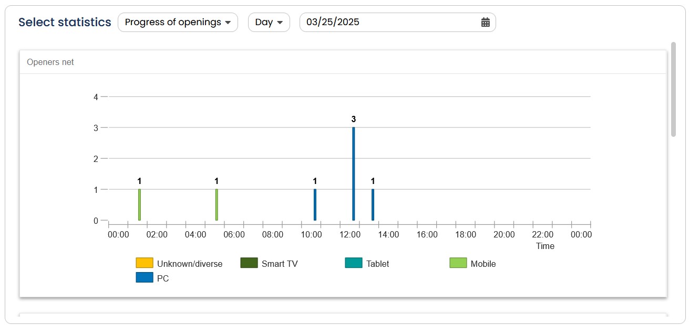The image size is (689, 325).
Task: Toggle the Smart TV legend swatch
Action: coord(249,263)
